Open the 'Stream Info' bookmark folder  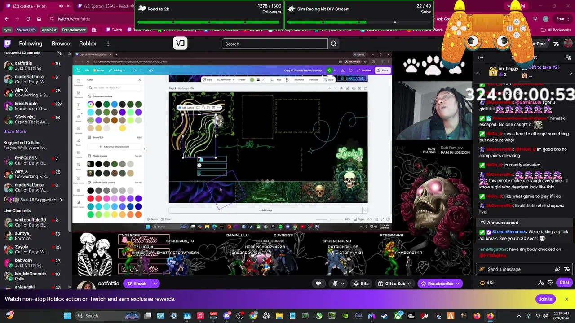26,30
